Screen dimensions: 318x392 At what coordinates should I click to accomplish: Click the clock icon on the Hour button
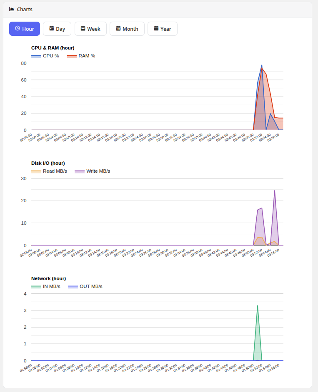(18, 29)
